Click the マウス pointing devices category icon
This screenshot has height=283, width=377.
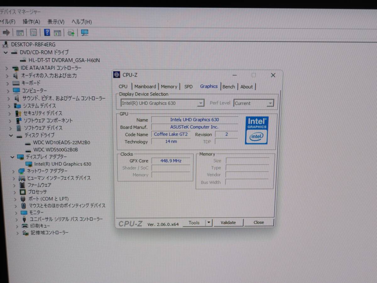pyautogui.click(x=24, y=206)
